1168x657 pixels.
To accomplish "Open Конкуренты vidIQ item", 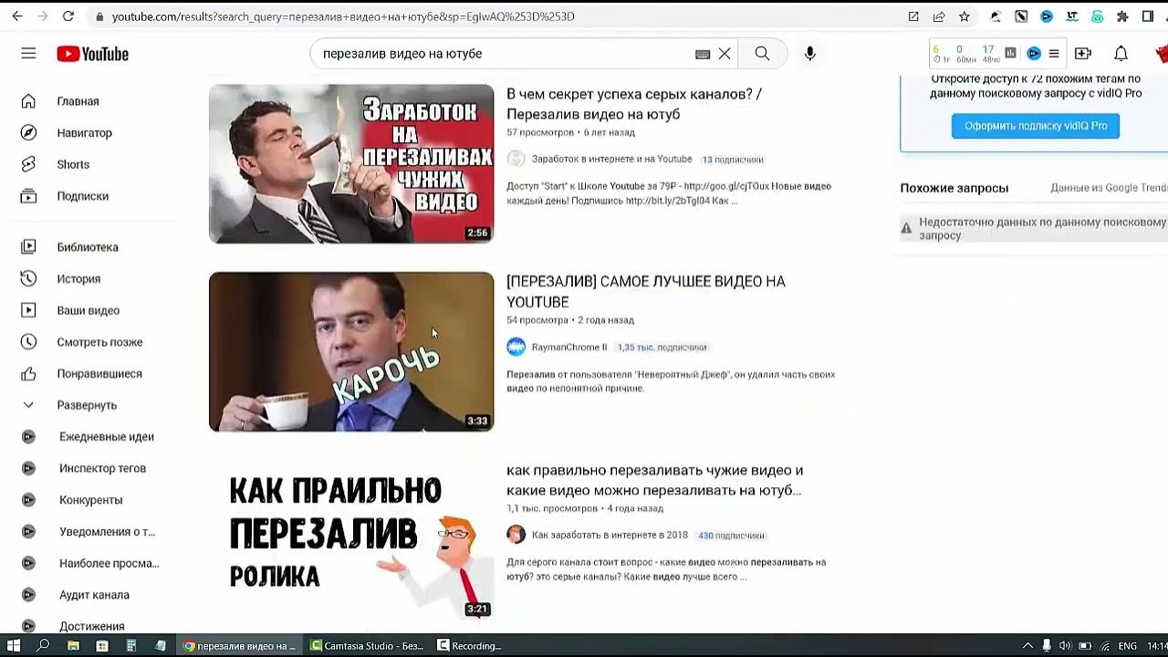I will [x=91, y=500].
